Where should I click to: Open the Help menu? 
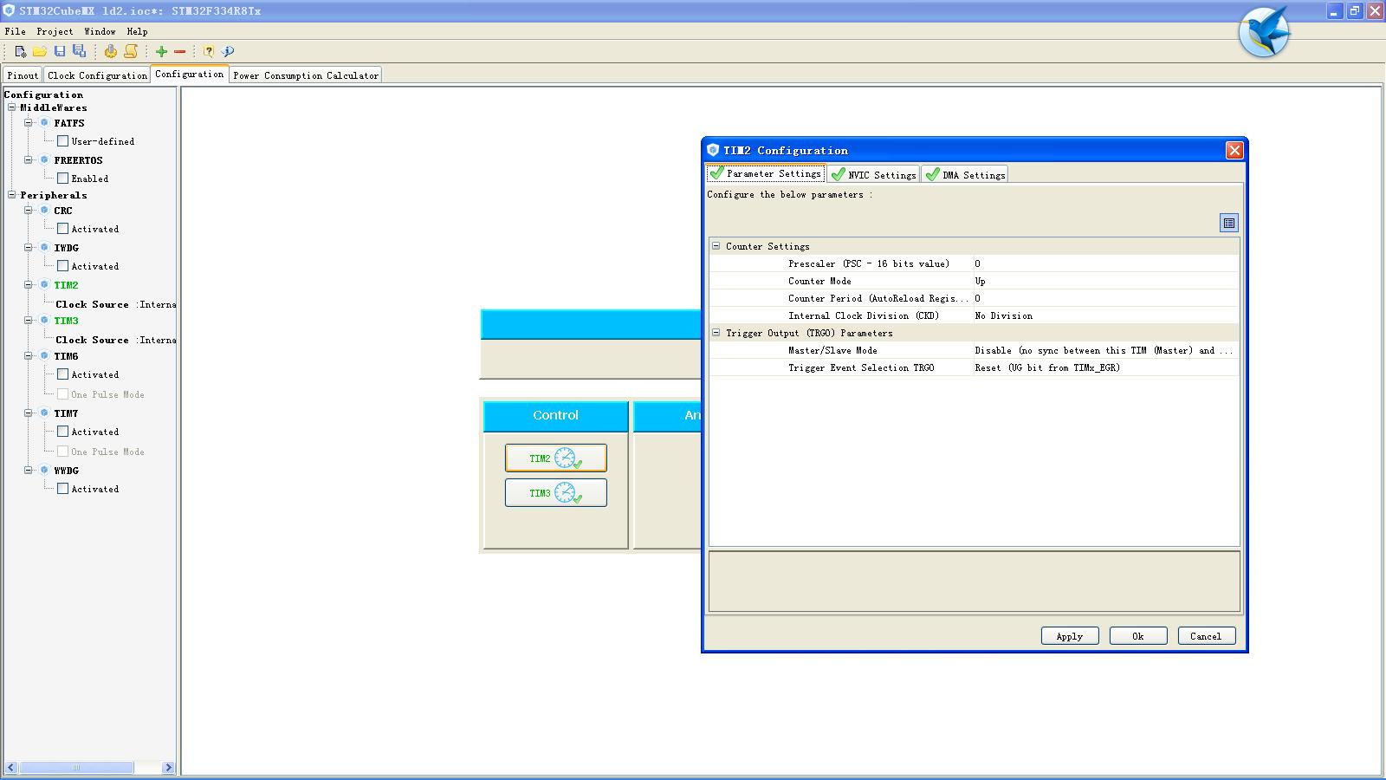coord(137,31)
